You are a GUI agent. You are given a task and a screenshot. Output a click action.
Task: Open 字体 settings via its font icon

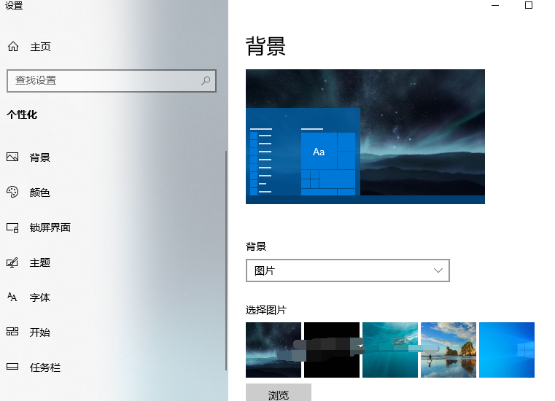click(12, 297)
